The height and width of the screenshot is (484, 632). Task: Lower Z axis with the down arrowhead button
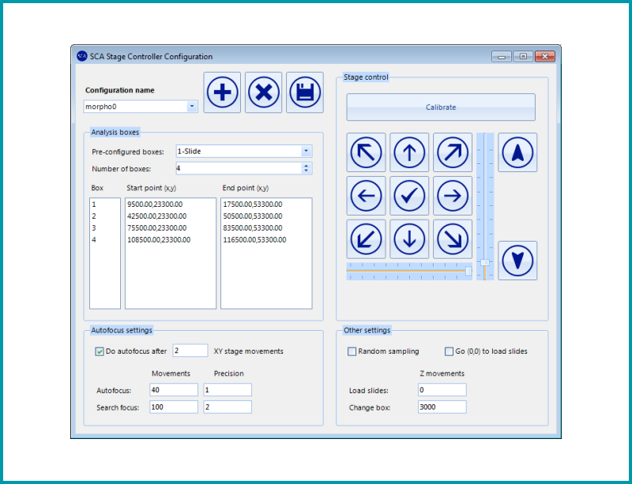click(517, 261)
